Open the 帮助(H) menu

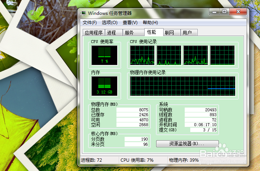(x=150, y=23)
